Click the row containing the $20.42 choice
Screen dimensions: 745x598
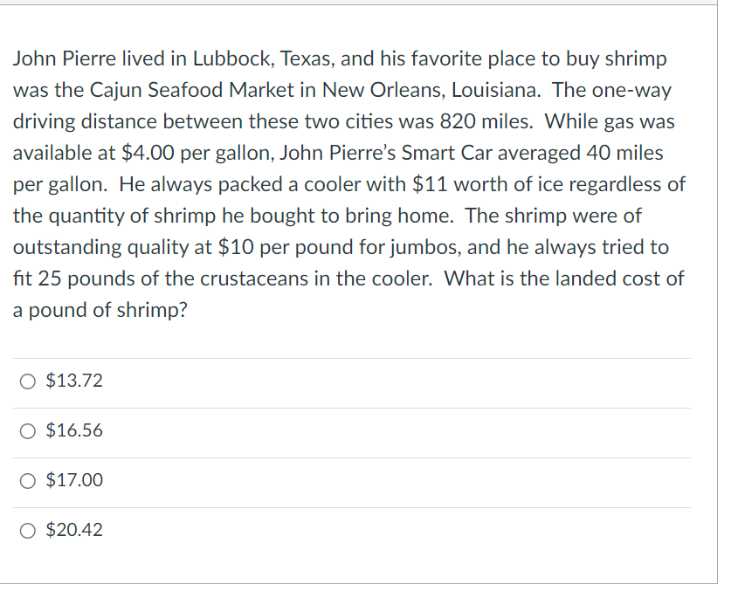click(349, 529)
